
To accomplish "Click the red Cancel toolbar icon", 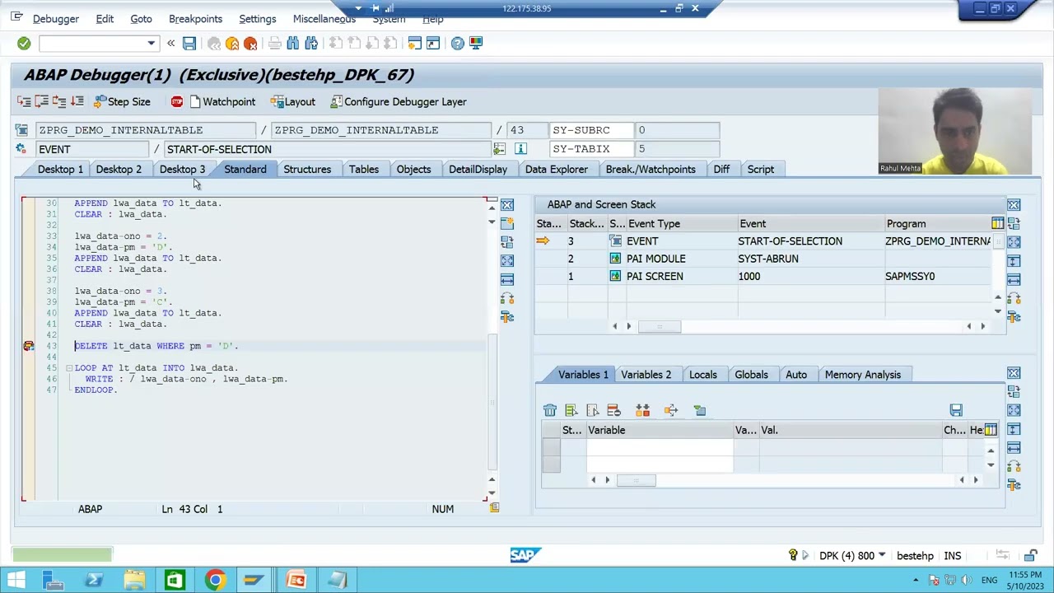I will (x=250, y=43).
